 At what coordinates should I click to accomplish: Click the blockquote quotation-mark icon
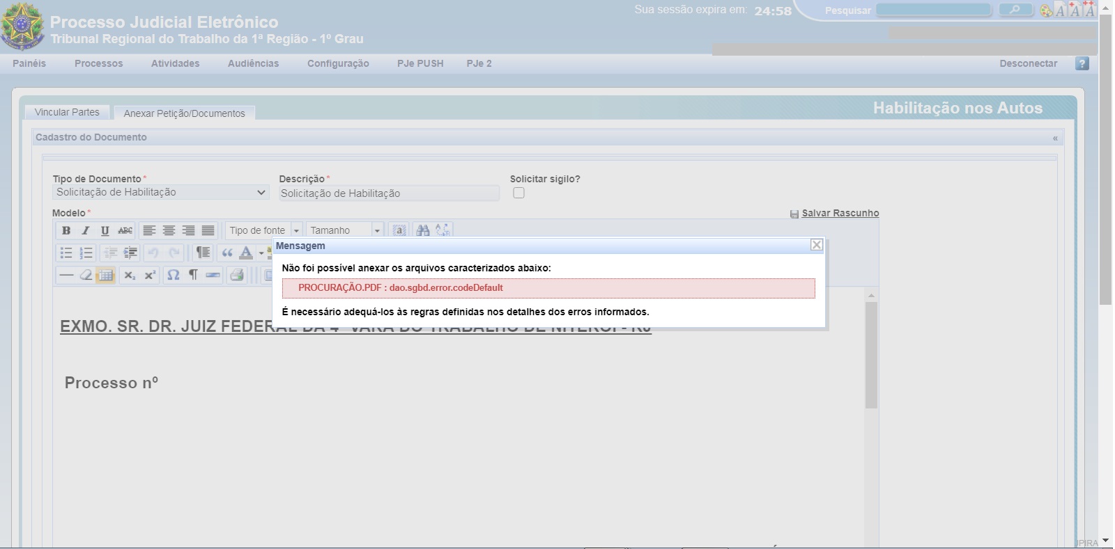[226, 253]
